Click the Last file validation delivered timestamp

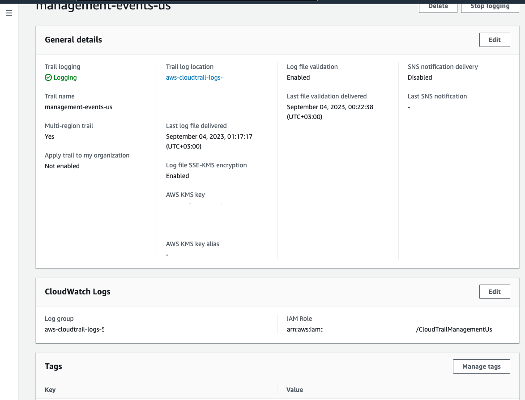(330, 107)
